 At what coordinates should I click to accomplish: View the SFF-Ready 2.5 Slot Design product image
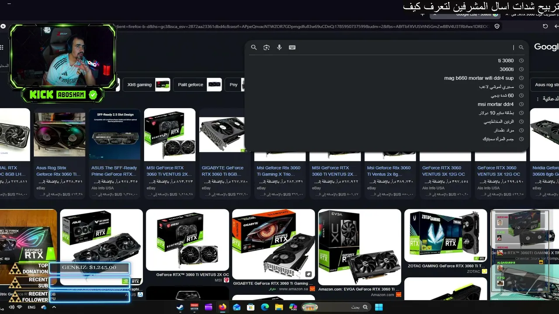[x=114, y=135]
